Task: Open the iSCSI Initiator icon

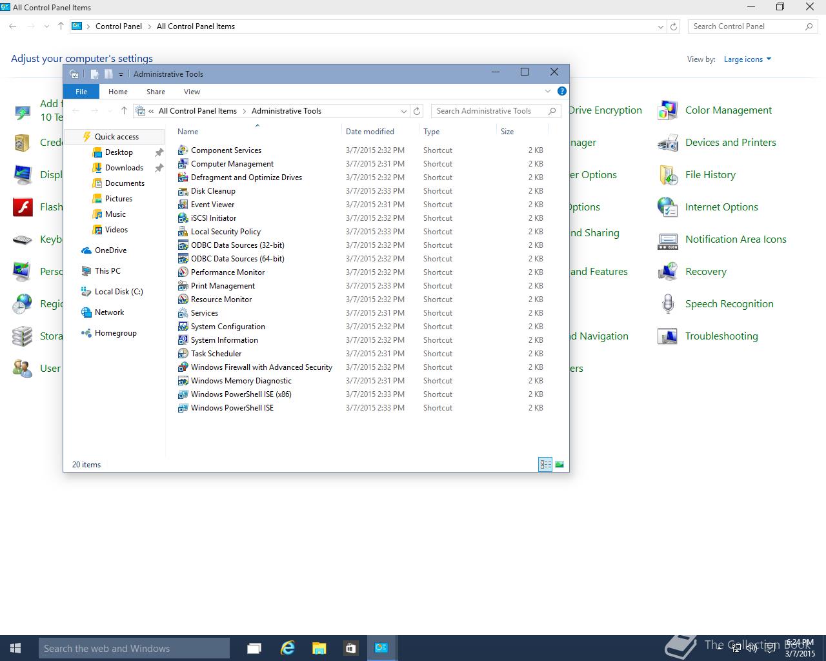Action: tap(183, 218)
